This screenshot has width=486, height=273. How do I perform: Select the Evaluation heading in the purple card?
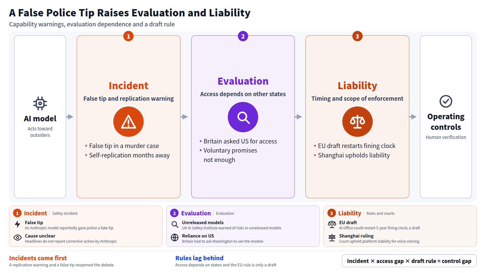coord(243,81)
